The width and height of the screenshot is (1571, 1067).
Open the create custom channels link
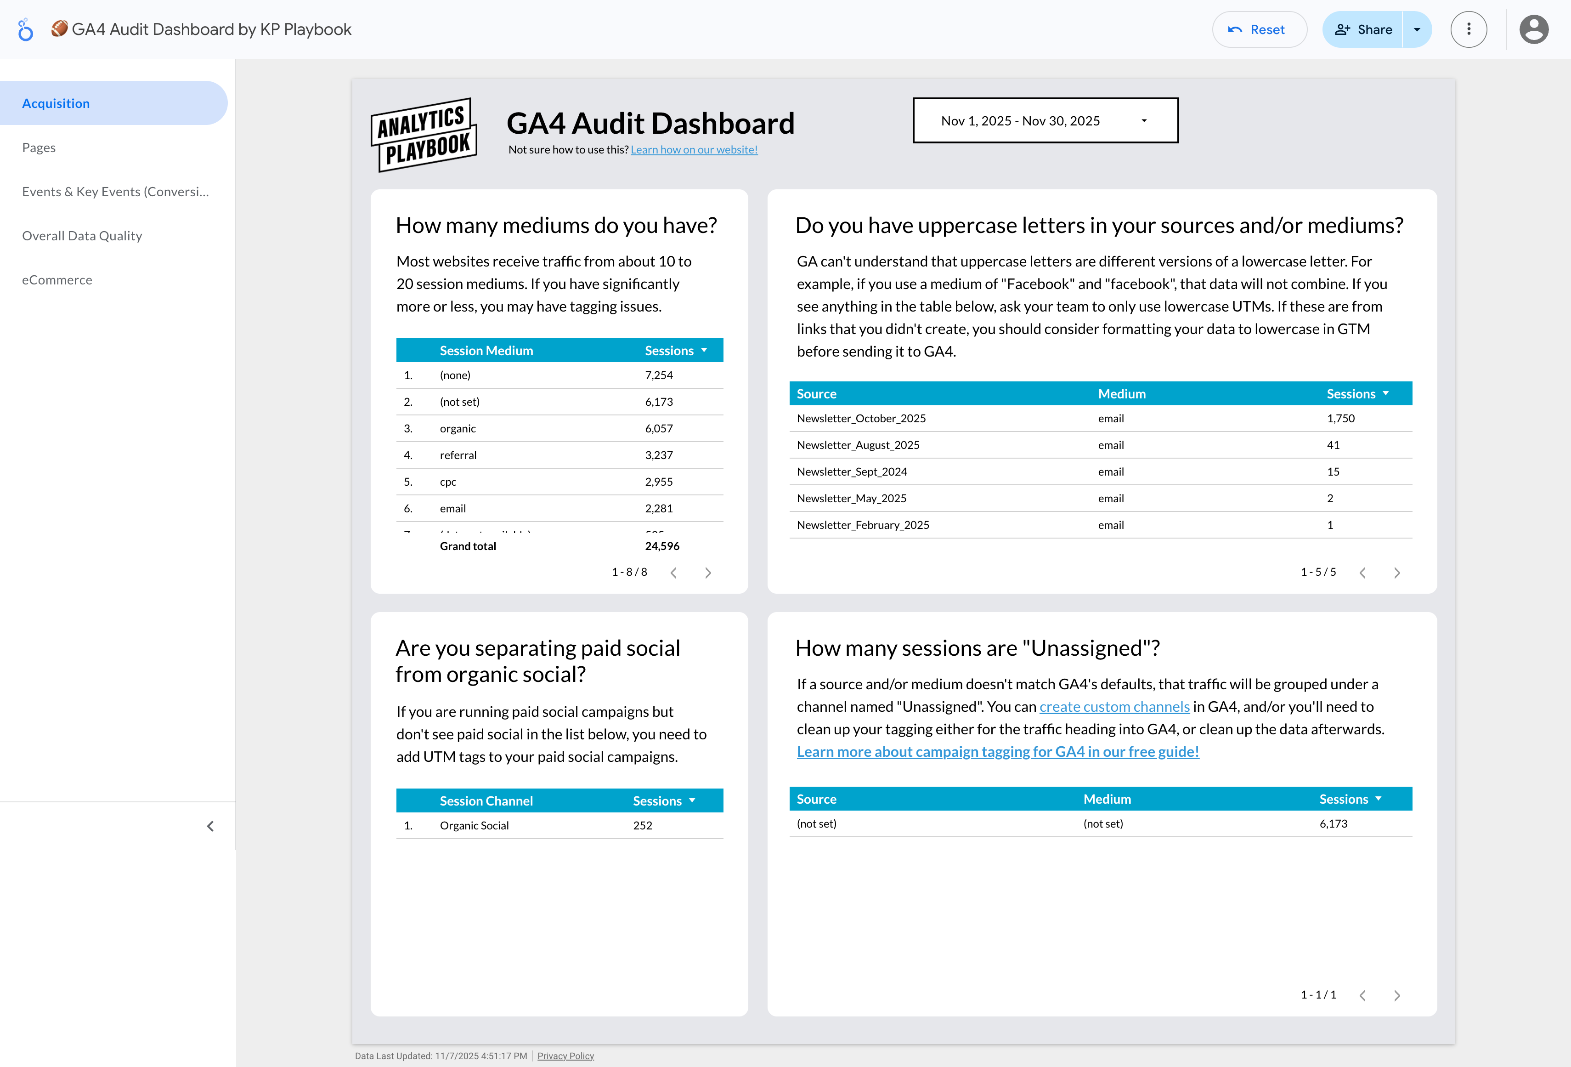click(x=1114, y=707)
